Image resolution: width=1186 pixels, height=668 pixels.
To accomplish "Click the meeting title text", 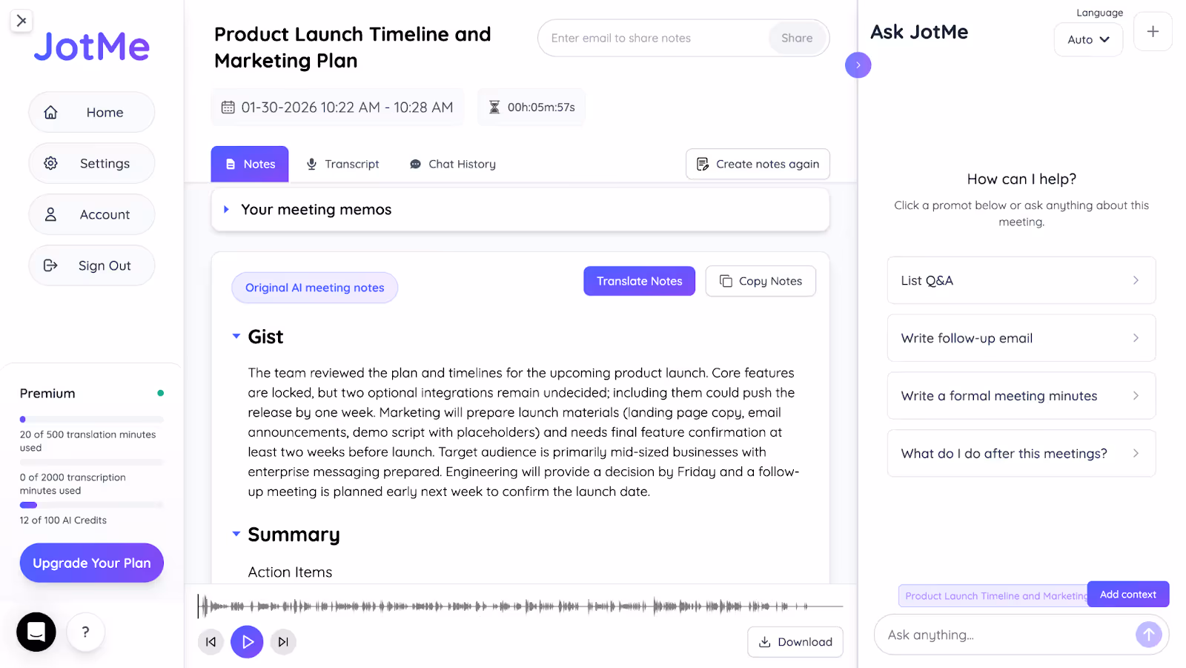I will [x=353, y=47].
